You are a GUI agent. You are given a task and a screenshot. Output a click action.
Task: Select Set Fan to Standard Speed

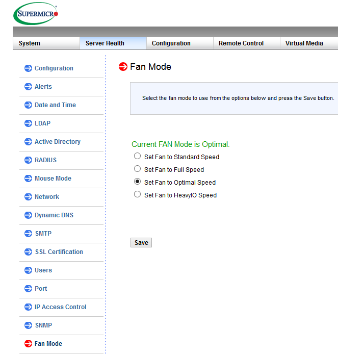click(x=137, y=156)
